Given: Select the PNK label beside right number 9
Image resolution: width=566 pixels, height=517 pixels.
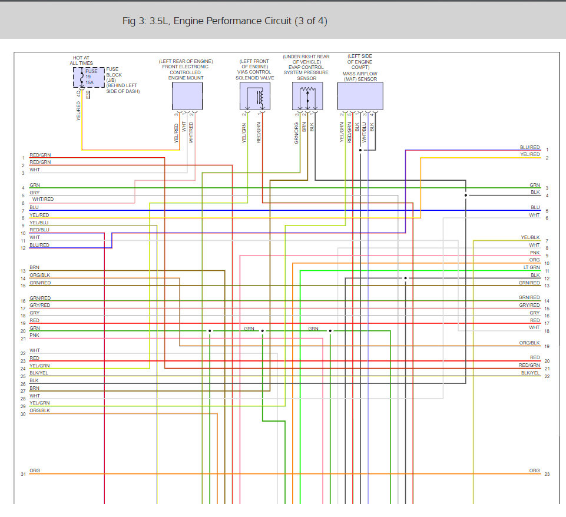Looking at the screenshot, I should click(x=535, y=253).
